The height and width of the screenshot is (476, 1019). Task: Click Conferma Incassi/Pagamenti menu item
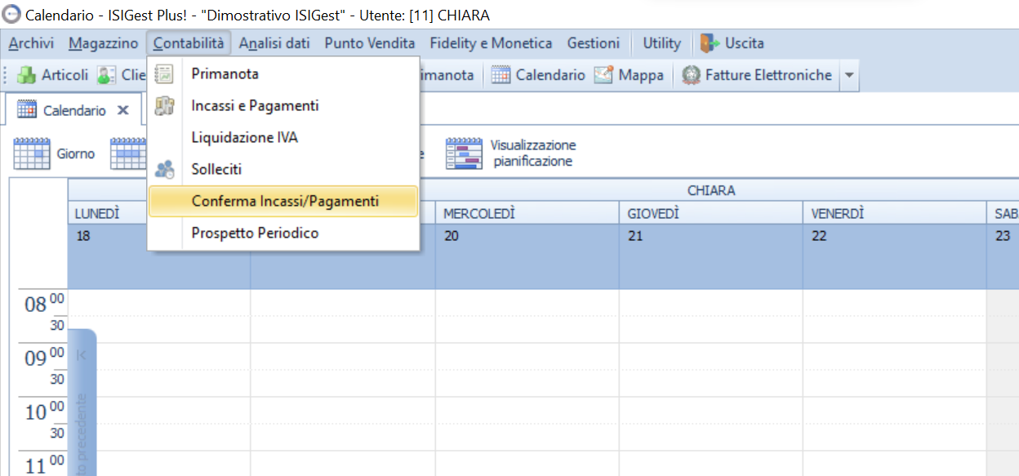pos(284,202)
